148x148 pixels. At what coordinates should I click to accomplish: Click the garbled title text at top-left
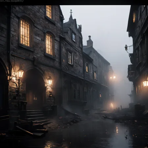tap(12, 1)
